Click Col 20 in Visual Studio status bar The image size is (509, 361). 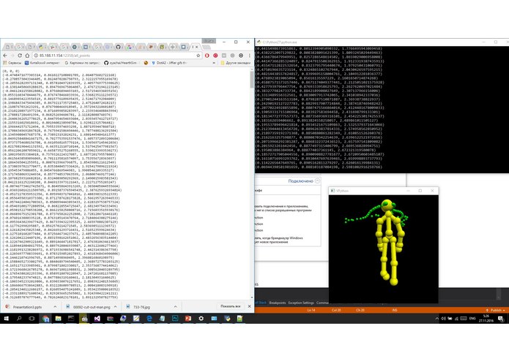[x=336, y=310]
